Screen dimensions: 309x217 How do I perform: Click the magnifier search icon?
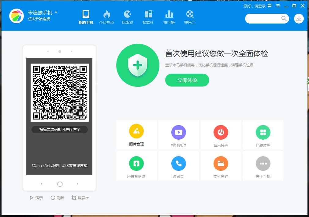(x=284, y=19)
